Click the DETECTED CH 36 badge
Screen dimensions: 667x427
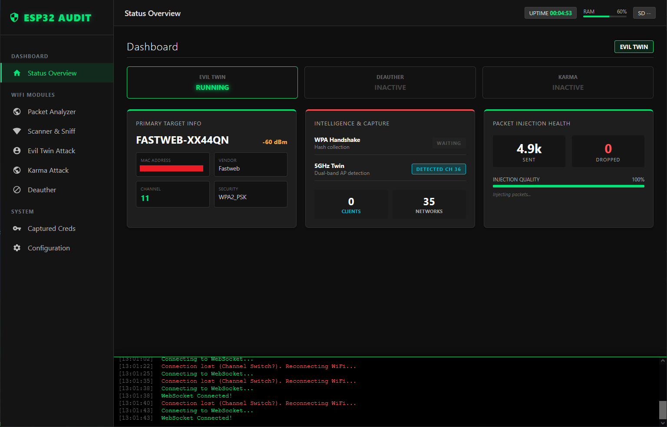coord(439,169)
